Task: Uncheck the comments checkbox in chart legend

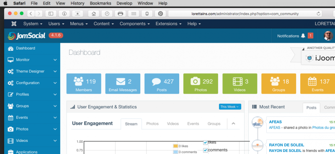Action: [205, 150]
